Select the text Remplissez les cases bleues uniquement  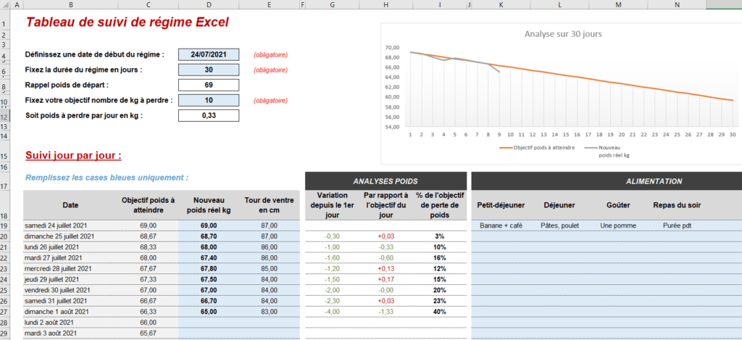pyautogui.click(x=107, y=178)
